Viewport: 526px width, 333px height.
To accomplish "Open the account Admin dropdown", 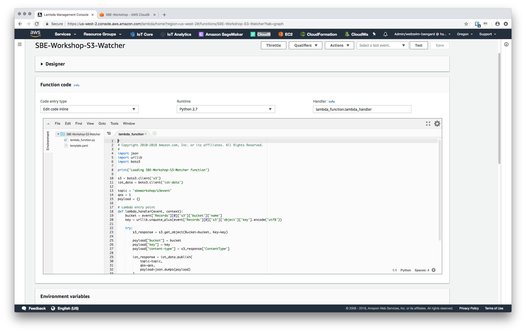I will pyautogui.click(x=422, y=34).
